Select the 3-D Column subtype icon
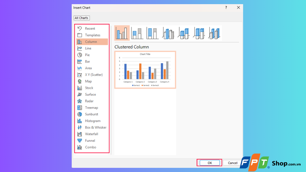The image size is (306, 172). click(x=214, y=33)
